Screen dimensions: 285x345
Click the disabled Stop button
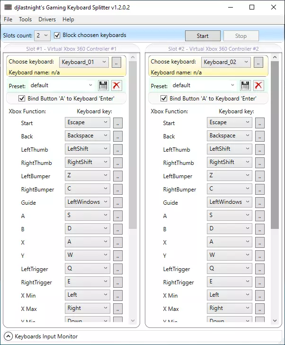[x=241, y=36]
